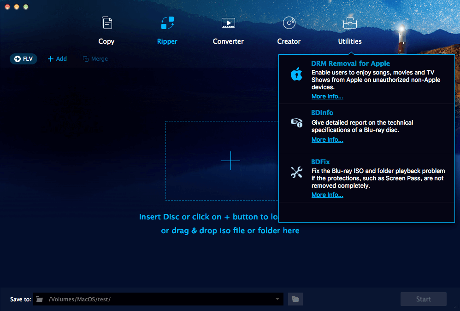Viewport: 460px width, 311px height.
Task: Click the 'Insert Disc or click on +' text
Action: (209, 217)
